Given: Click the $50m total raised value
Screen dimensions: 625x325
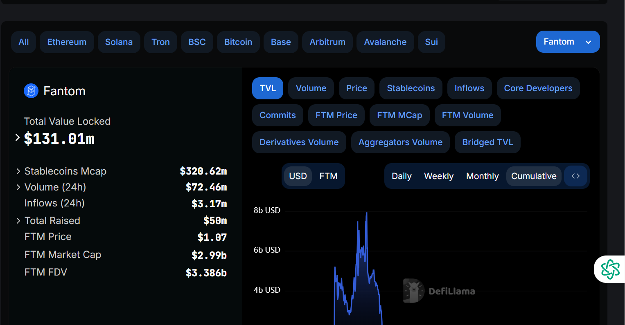Looking at the screenshot, I should click(x=215, y=221).
